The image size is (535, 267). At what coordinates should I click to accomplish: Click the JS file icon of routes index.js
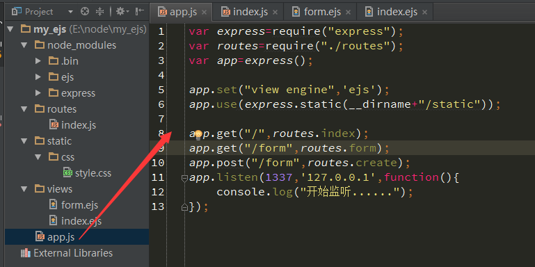tap(54, 124)
